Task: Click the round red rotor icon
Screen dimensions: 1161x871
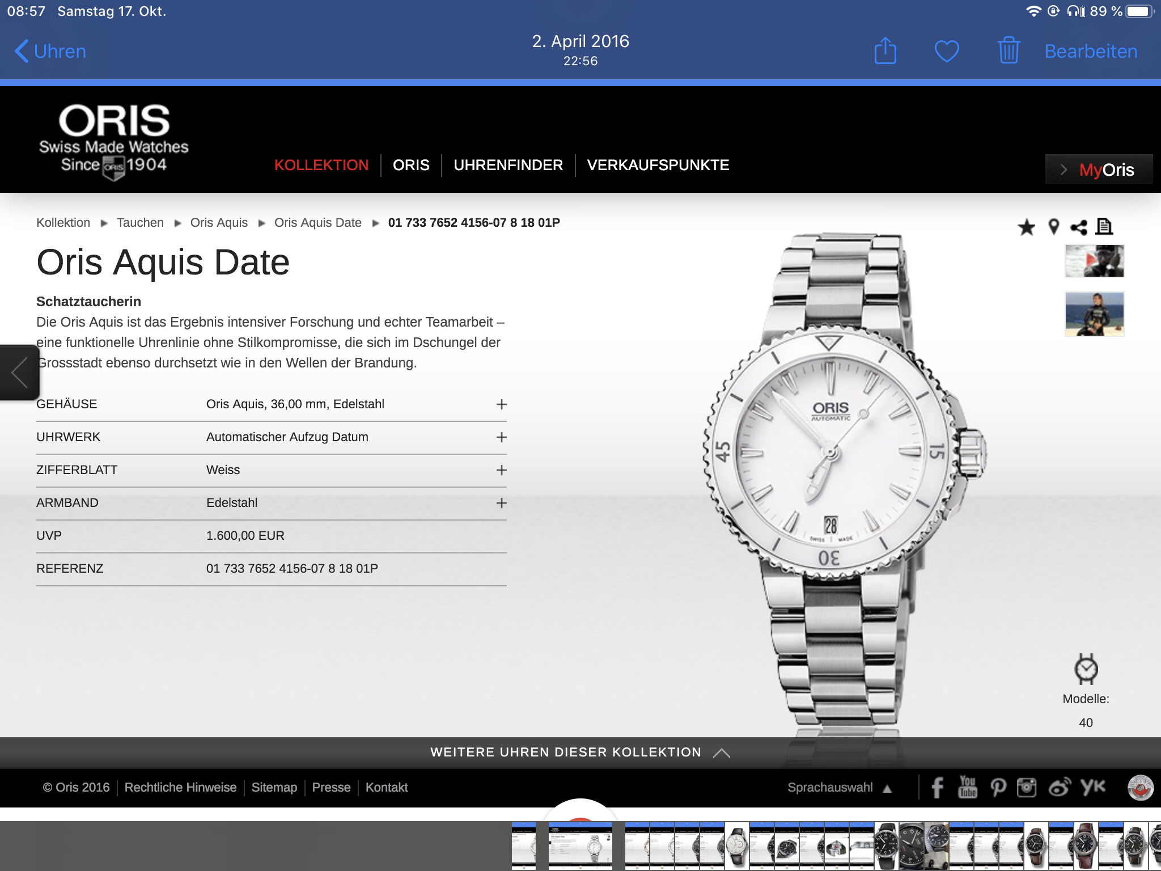Action: (x=1141, y=788)
